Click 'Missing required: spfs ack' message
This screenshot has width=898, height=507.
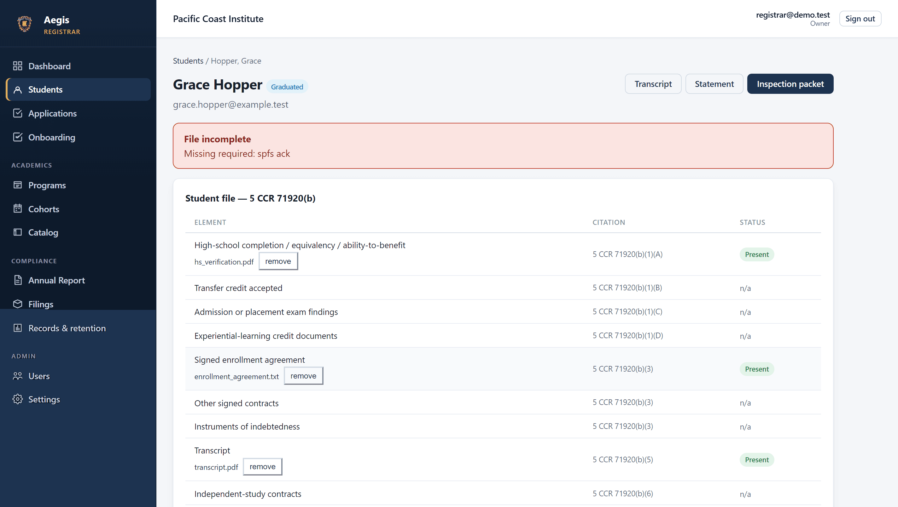pyautogui.click(x=237, y=154)
